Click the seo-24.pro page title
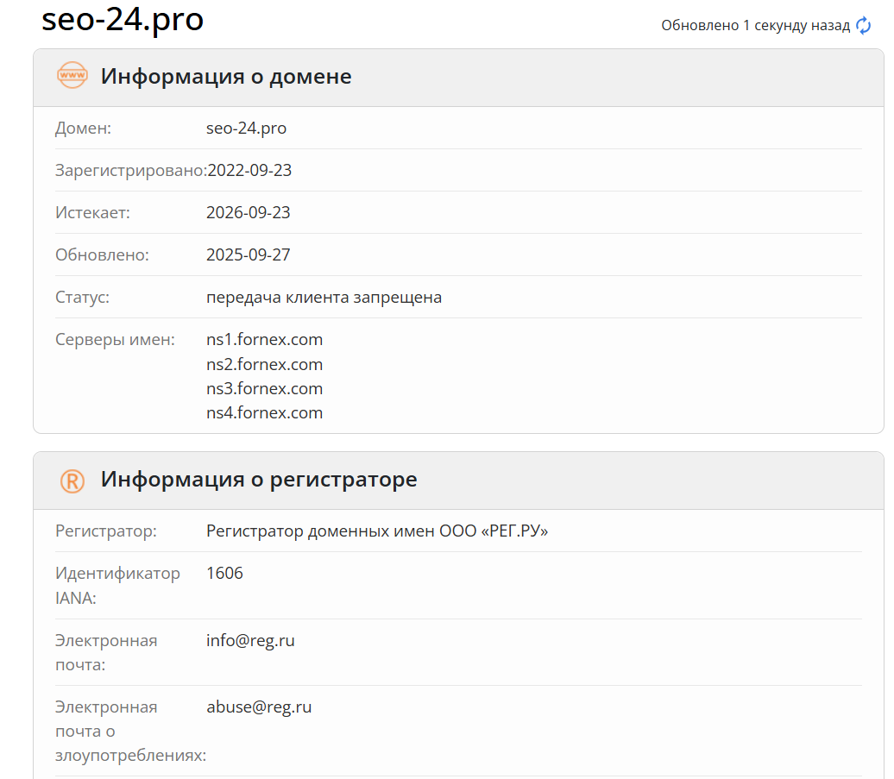The height and width of the screenshot is (779, 894). coord(123,19)
